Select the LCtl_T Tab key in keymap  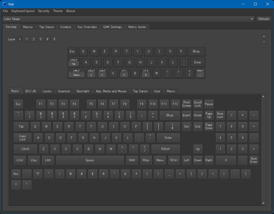74,62
